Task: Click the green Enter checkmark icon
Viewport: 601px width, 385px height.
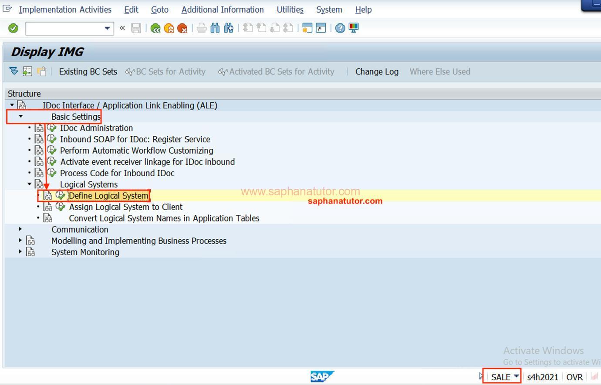Action: point(14,28)
